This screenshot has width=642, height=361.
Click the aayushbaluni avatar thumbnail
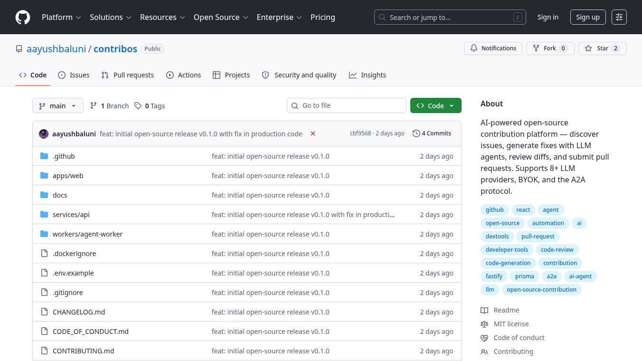coord(44,134)
